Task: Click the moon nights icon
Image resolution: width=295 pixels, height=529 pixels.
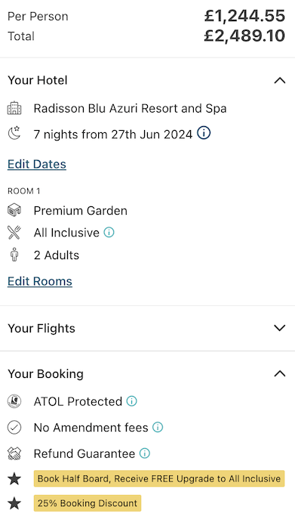Action: point(14,133)
